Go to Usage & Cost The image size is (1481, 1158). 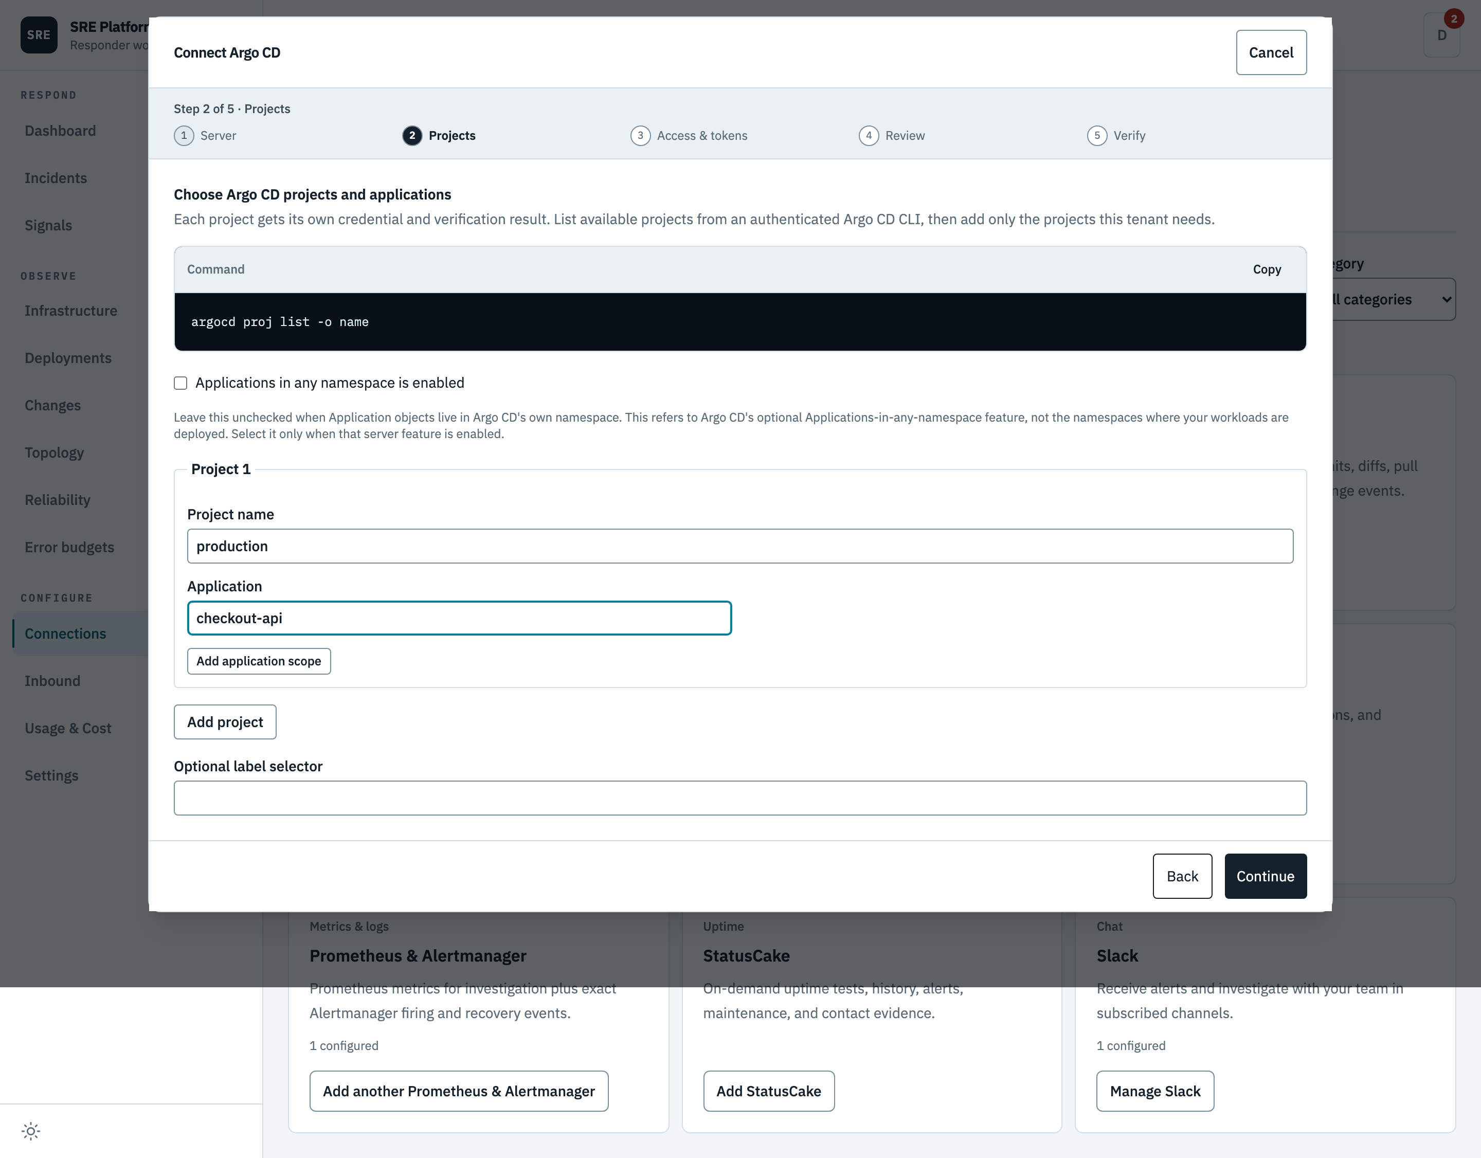pos(68,729)
